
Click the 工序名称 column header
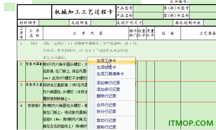(x=34, y=33)
